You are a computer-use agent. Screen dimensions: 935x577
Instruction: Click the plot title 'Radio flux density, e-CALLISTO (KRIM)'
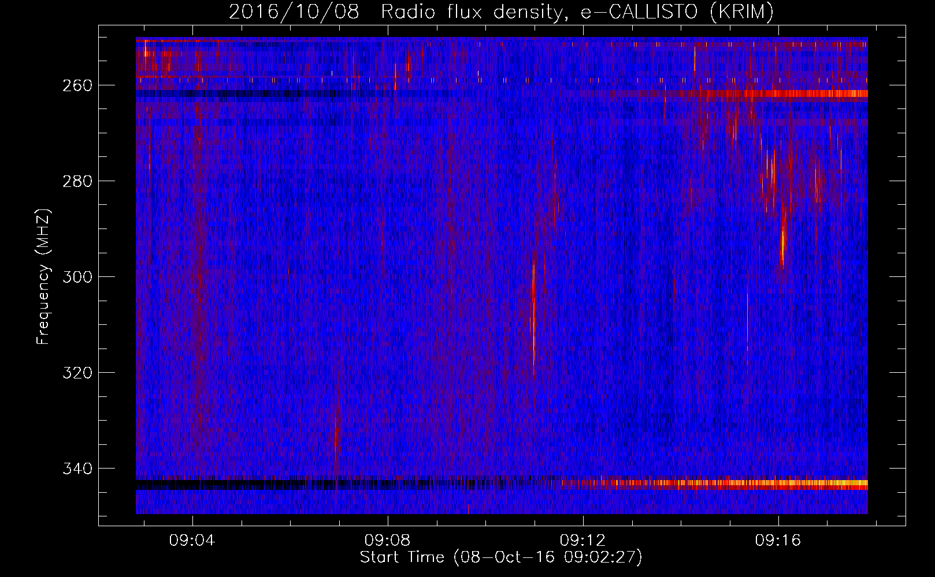tap(577, 12)
